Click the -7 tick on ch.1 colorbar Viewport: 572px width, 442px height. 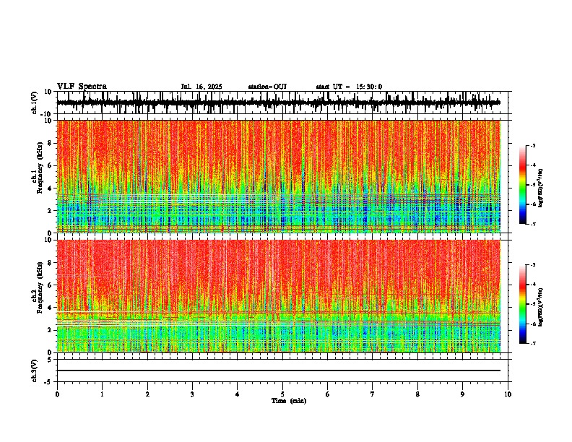tap(533, 224)
